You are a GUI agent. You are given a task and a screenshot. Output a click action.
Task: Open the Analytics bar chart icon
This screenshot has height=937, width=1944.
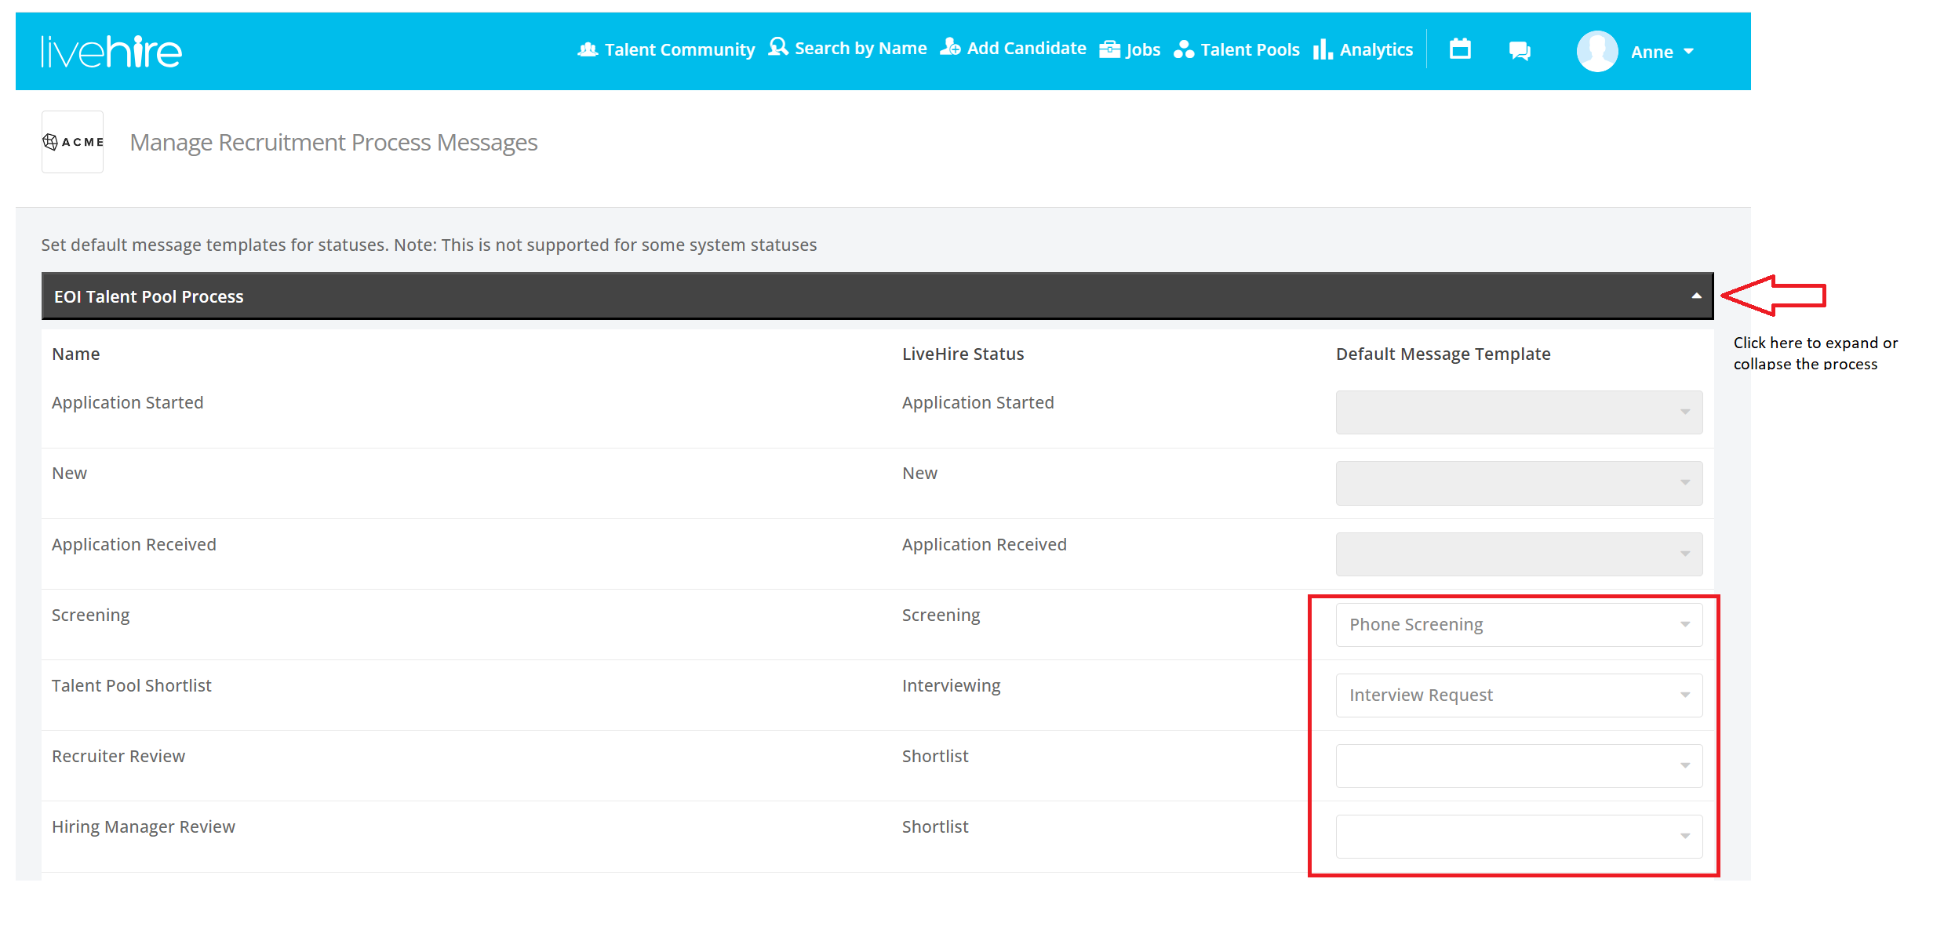coord(1322,49)
